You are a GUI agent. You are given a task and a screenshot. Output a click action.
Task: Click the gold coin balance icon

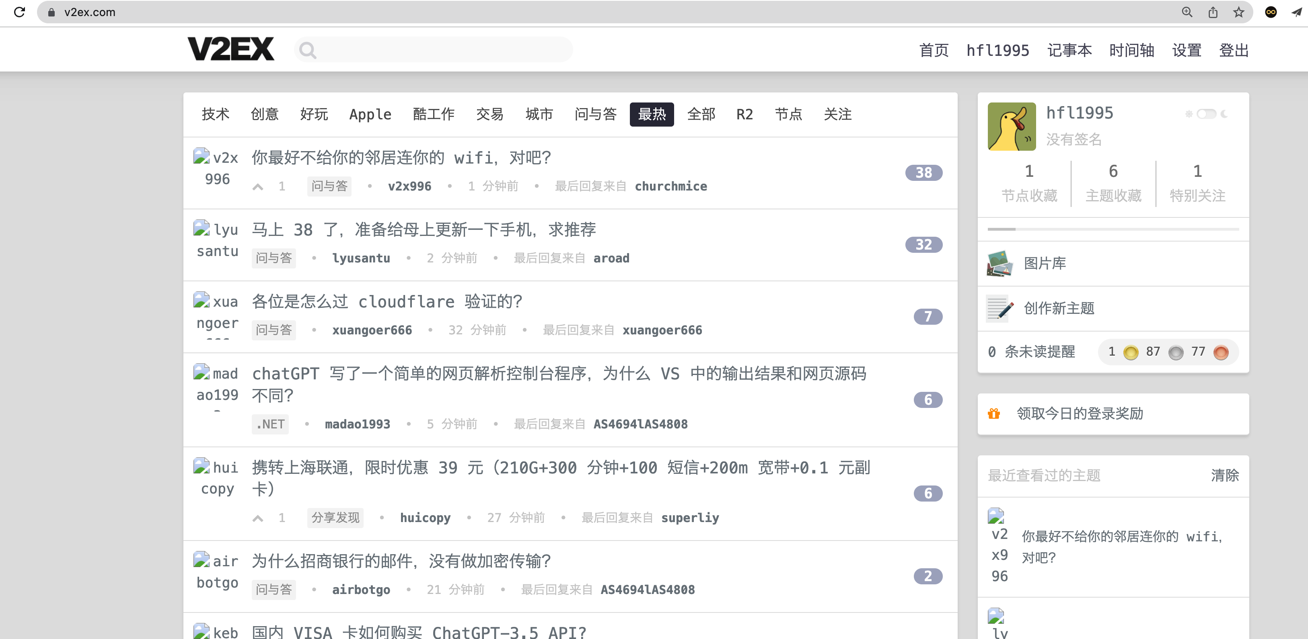(1131, 352)
